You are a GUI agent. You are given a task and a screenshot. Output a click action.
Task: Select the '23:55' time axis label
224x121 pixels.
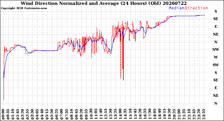tap(204, 115)
